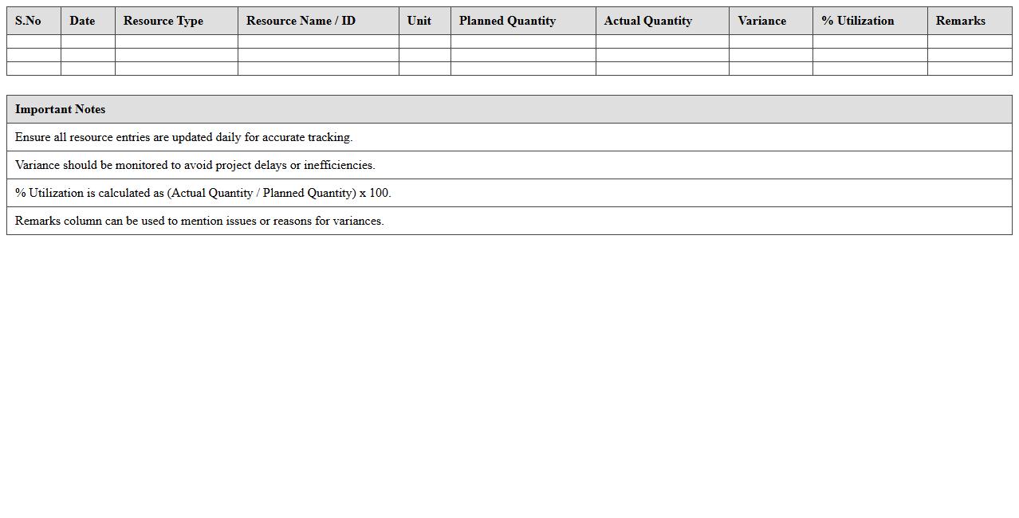This screenshot has width=1019, height=518.
Task: Select the note about Remarks column usage
Action: [x=199, y=221]
